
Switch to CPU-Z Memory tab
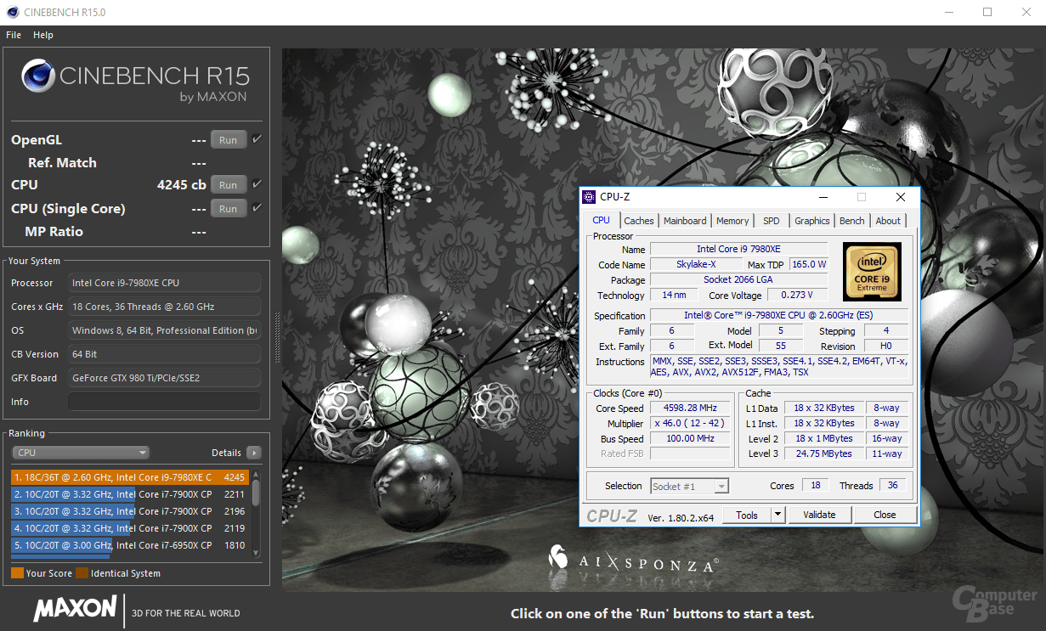click(x=732, y=221)
